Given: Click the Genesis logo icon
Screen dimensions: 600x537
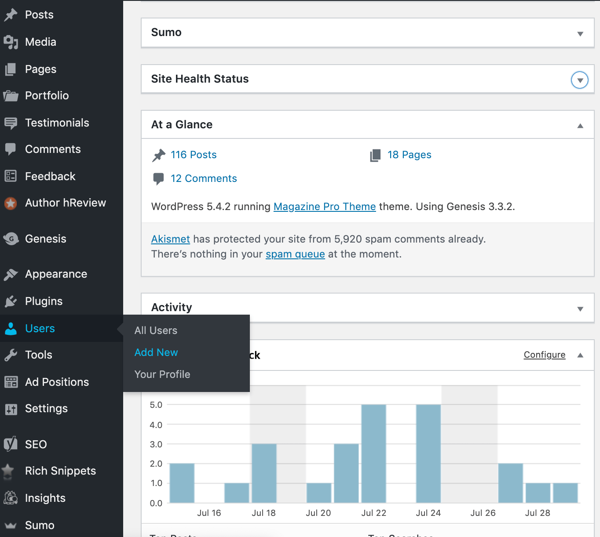Looking at the screenshot, I should (x=11, y=239).
